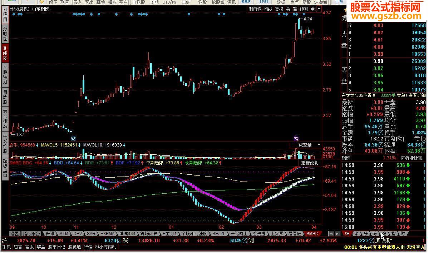Select the 游资进 indicator tab
428x253 pixels.
pyautogui.click(x=259, y=234)
